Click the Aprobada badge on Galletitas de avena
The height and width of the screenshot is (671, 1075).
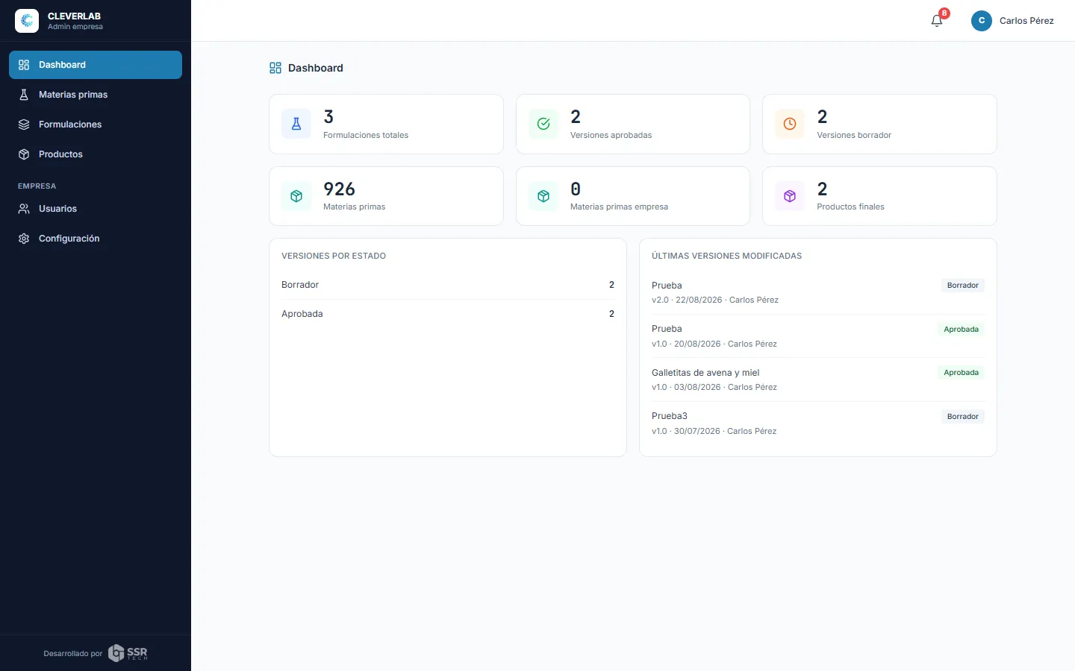click(x=961, y=373)
